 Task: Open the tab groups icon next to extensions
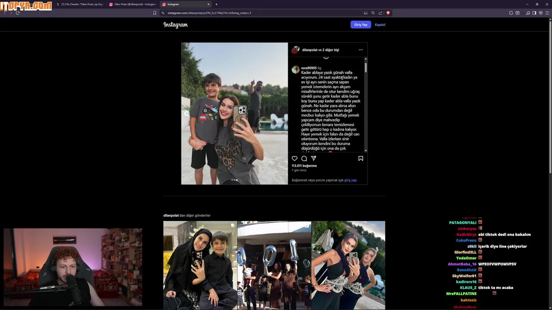517,13
